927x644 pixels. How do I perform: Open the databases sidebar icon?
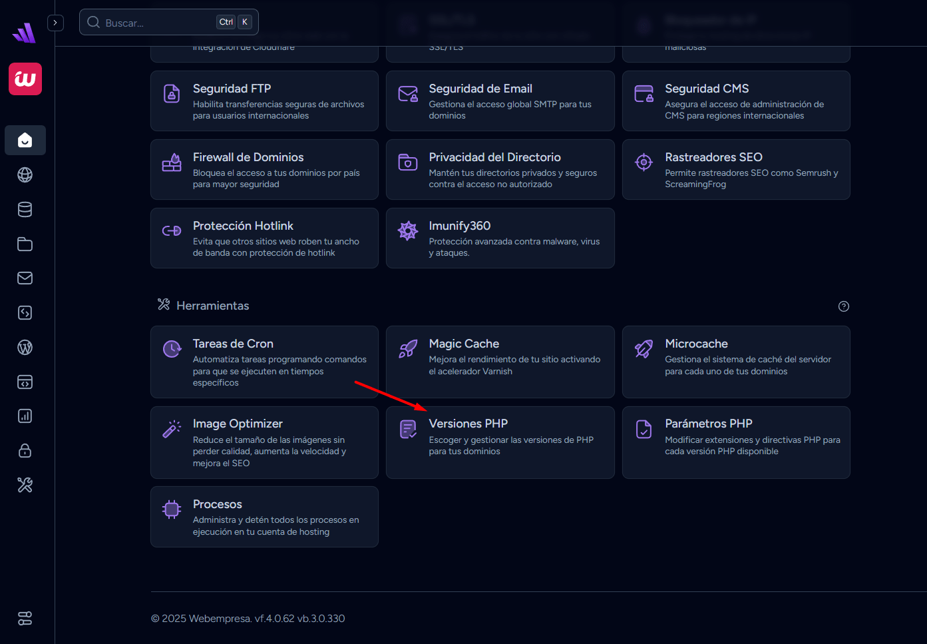[25, 209]
